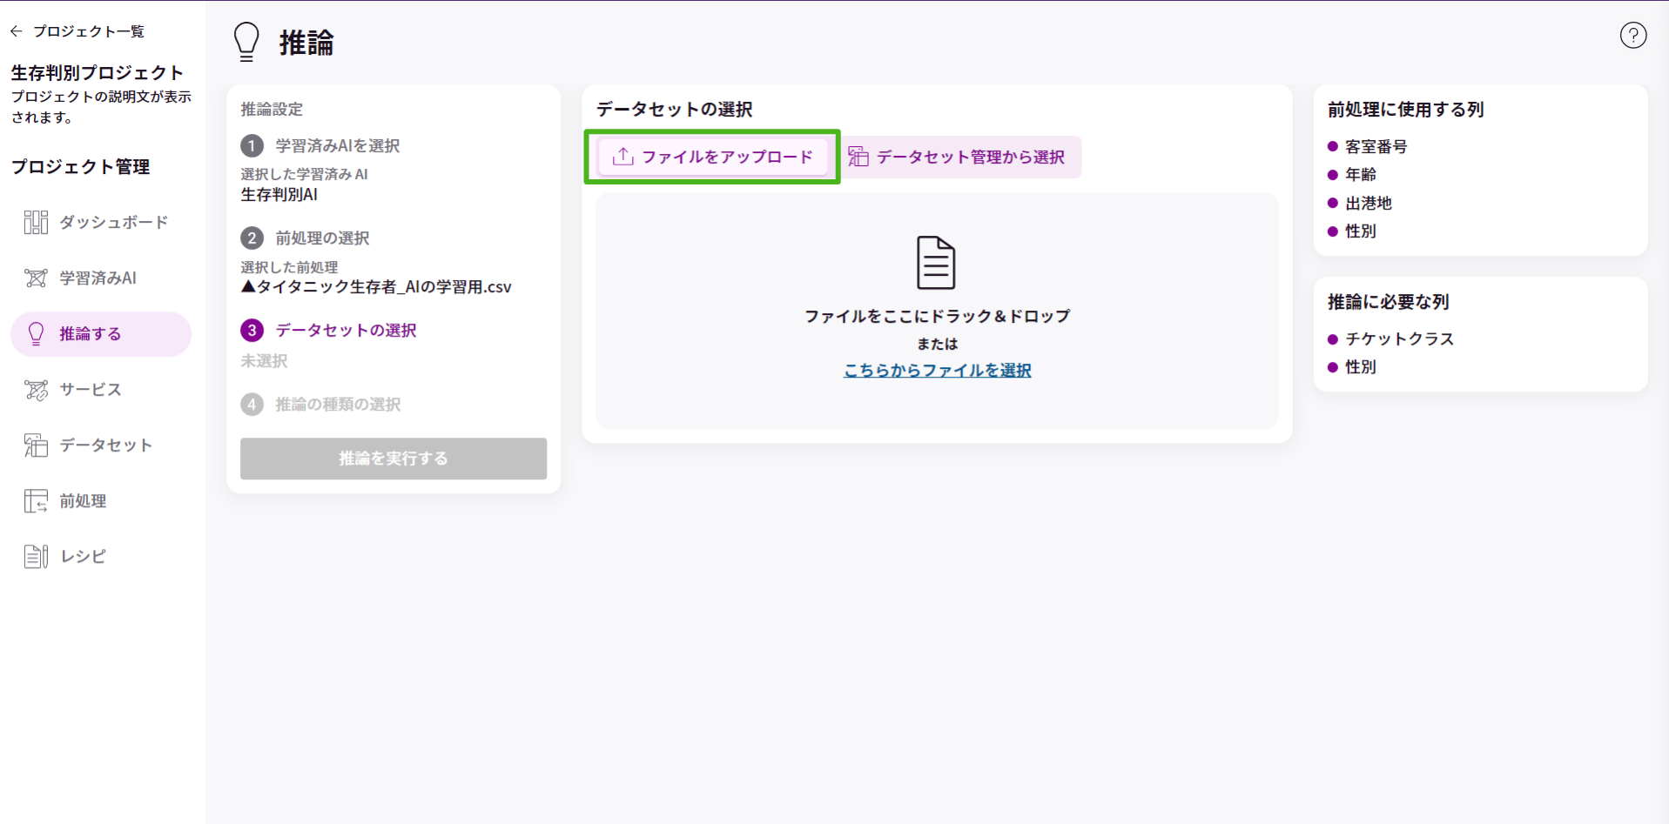Click 出港地 in preprocessing columns
This screenshot has height=824, width=1669.
click(x=1369, y=203)
